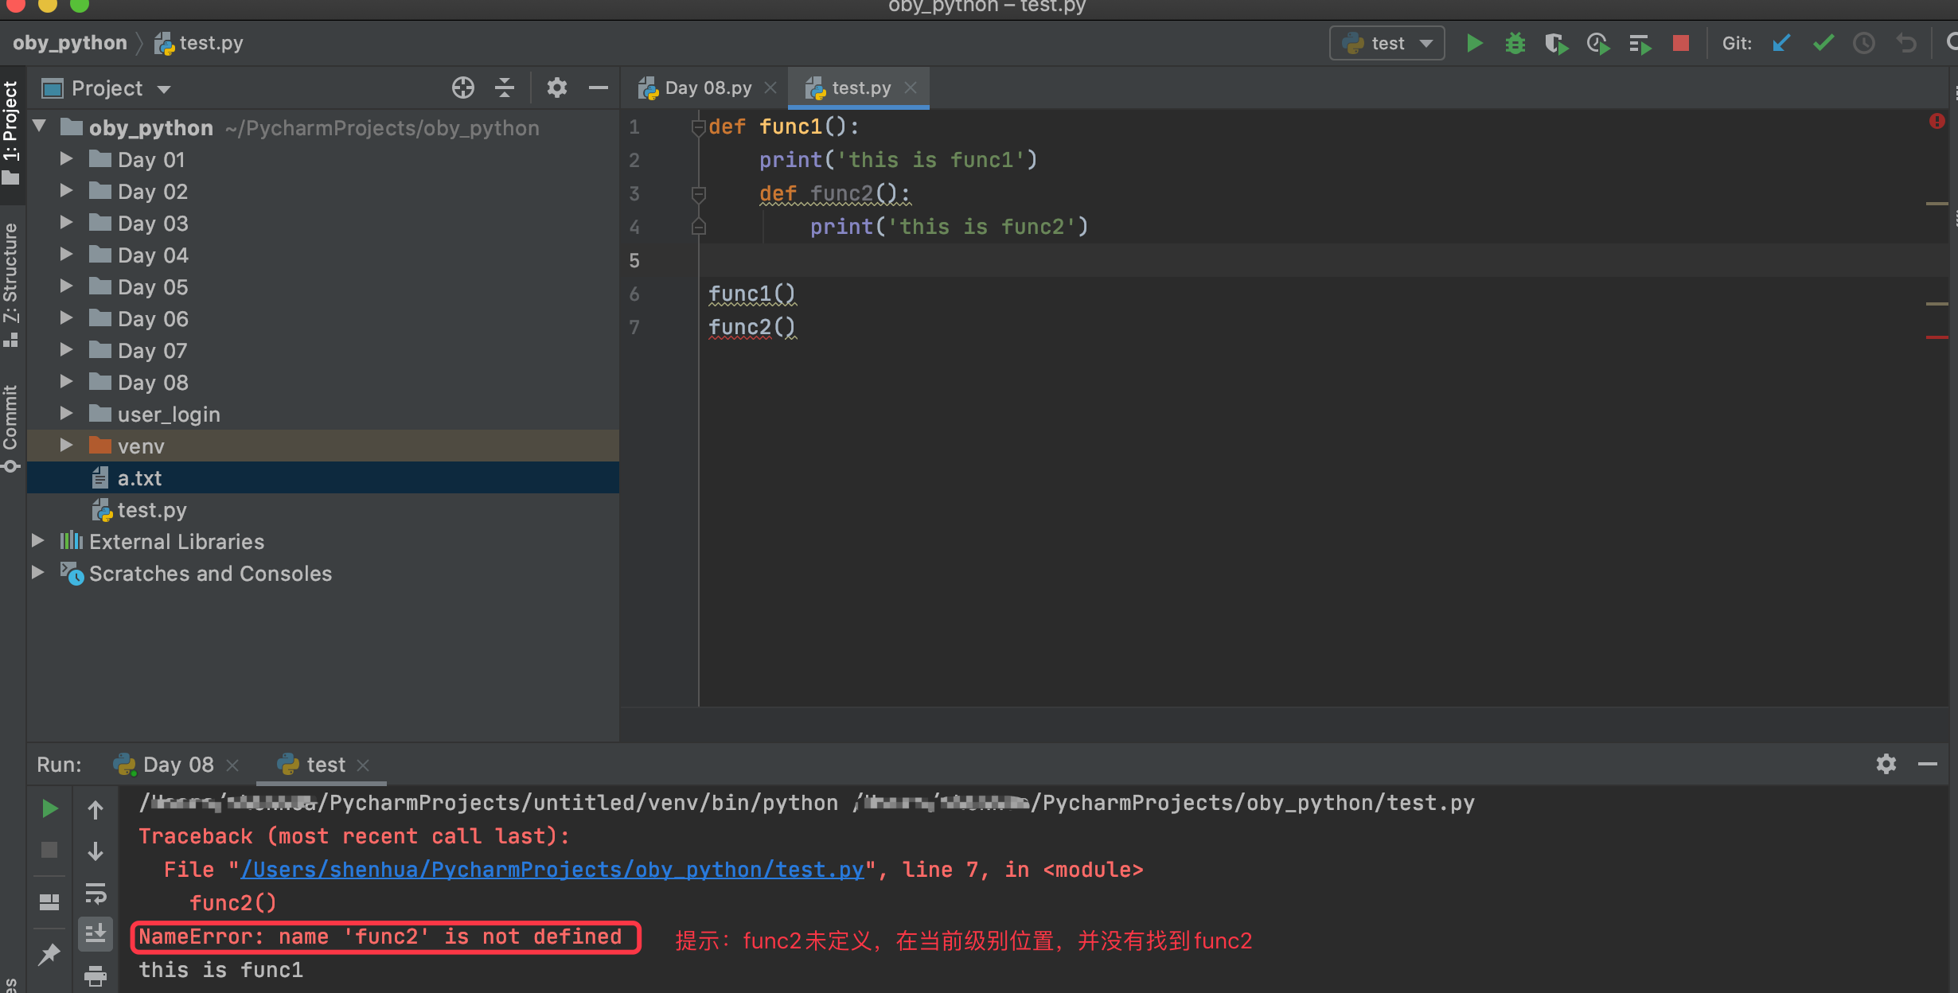Select the a.txt file in the tree

pos(139,478)
